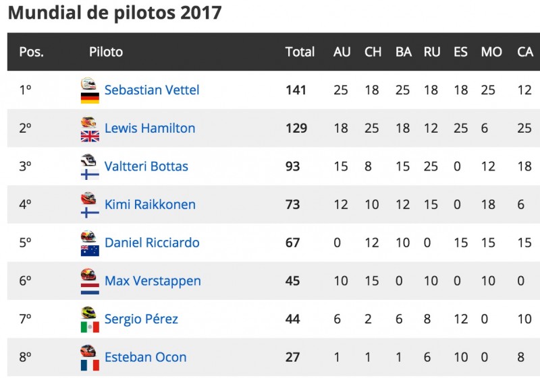Image resolution: width=540 pixels, height=378 pixels.
Task: Open Sebastian Vettel's driver page
Action: (152, 90)
